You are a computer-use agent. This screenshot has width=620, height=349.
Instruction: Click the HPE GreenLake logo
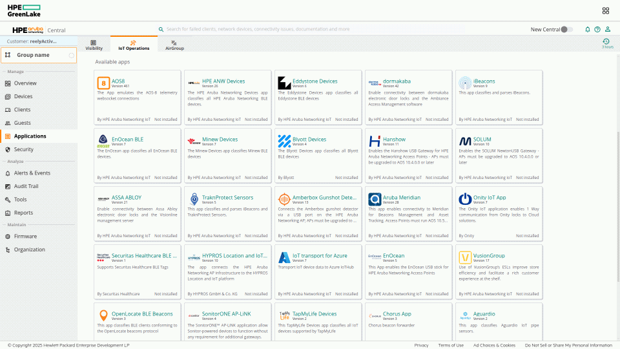24,11
